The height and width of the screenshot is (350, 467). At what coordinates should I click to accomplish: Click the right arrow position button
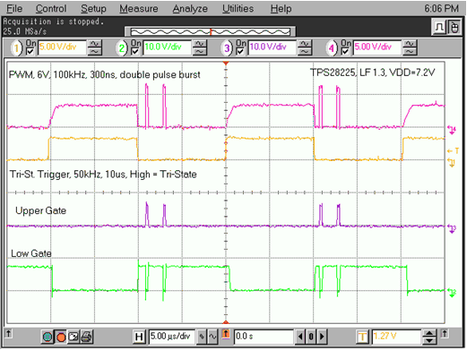tap(322, 337)
